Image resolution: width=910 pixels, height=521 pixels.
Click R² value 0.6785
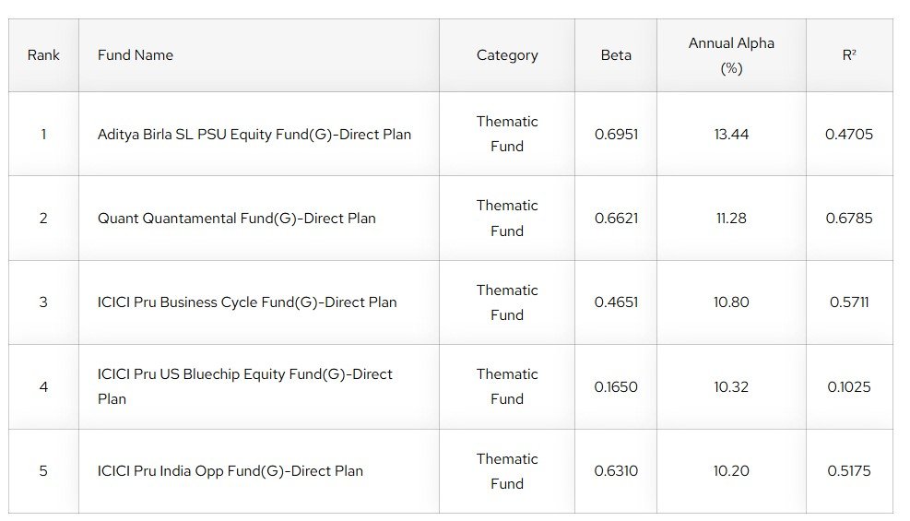[x=849, y=219]
